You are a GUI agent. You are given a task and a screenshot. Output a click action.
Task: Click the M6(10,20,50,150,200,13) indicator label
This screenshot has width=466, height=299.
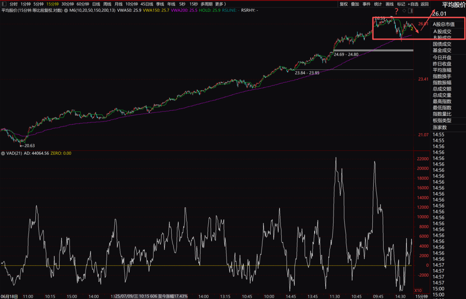coord(92,10)
